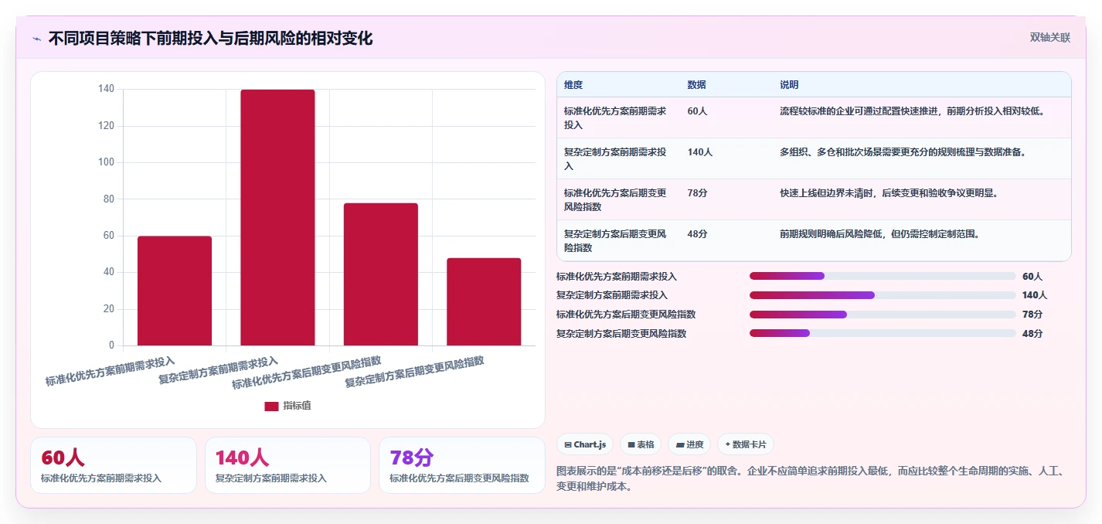Viewport: 1102px width, 524px height.
Task: Click the 说明 column header
Action: (789, 85)
